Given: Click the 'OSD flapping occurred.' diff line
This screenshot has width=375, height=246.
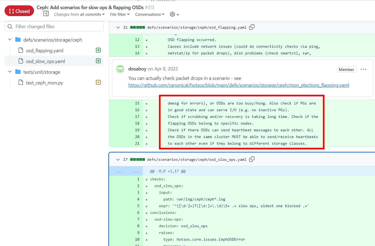Looking at the screenshot, I should [x=192, y=40].
